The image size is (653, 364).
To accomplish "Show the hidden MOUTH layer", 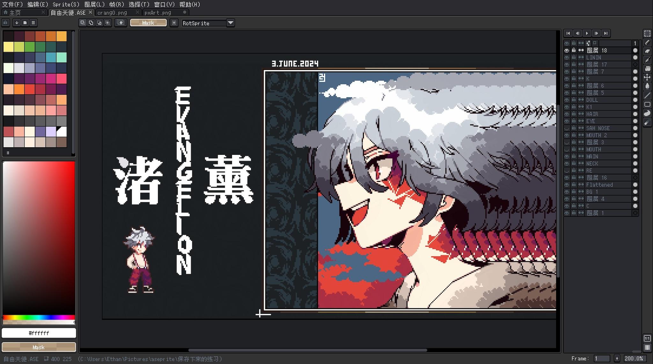I will coord(567,149).
